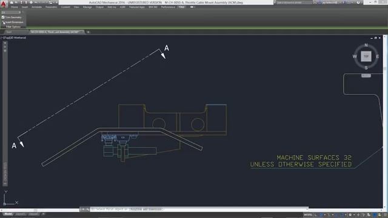Click the vertical scrollbar of the drawing area

[x=385, y=121]
